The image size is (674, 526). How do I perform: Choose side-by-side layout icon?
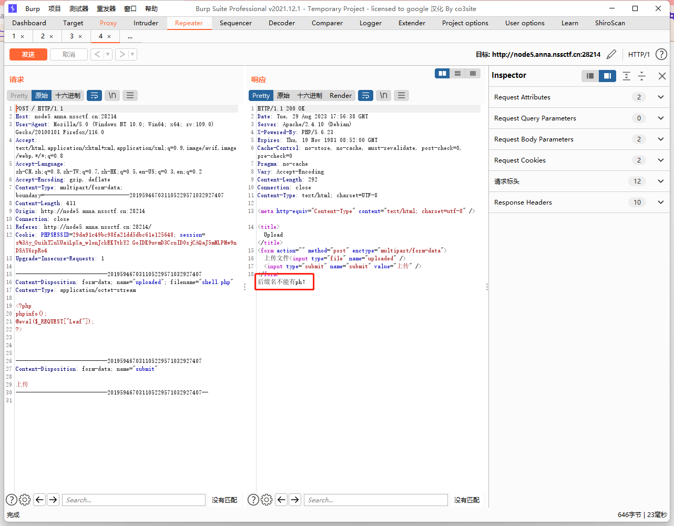click(x=442, y=74)
